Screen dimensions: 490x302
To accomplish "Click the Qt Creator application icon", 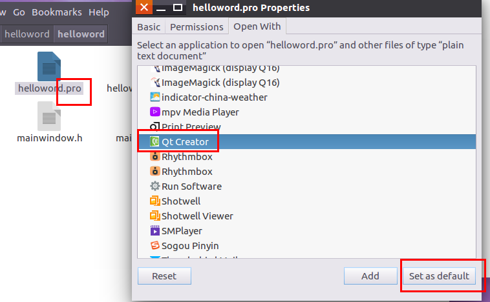I will pyautogui.click(x=154, y=141).
